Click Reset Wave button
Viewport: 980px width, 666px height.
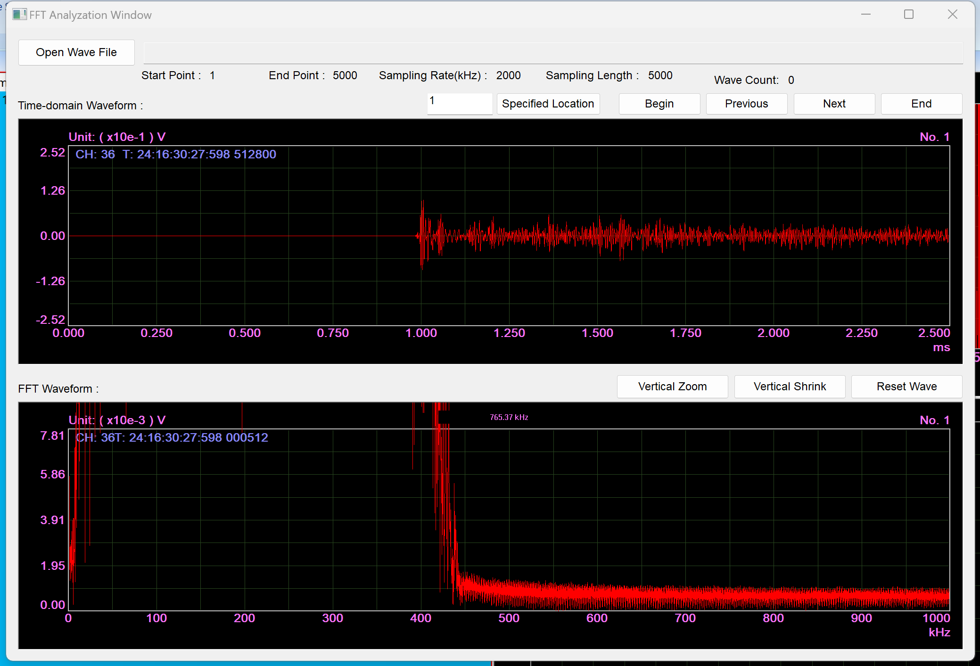pyautogui.click(x=907, y=386)
